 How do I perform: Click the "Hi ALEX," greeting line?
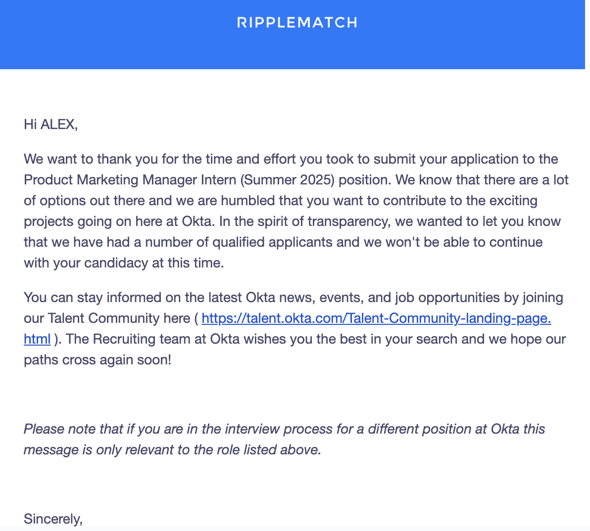click(50, 125)
